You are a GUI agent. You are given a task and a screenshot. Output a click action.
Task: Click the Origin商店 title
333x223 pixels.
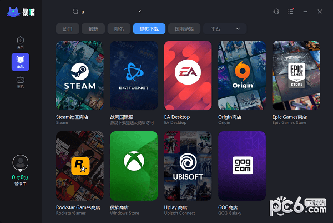pyautogui.click(x=230, y=117)
